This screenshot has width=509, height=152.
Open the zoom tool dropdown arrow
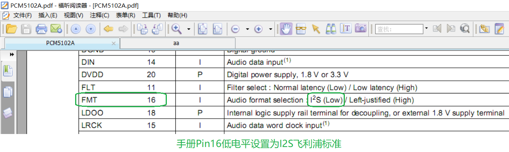click(188, 29)
